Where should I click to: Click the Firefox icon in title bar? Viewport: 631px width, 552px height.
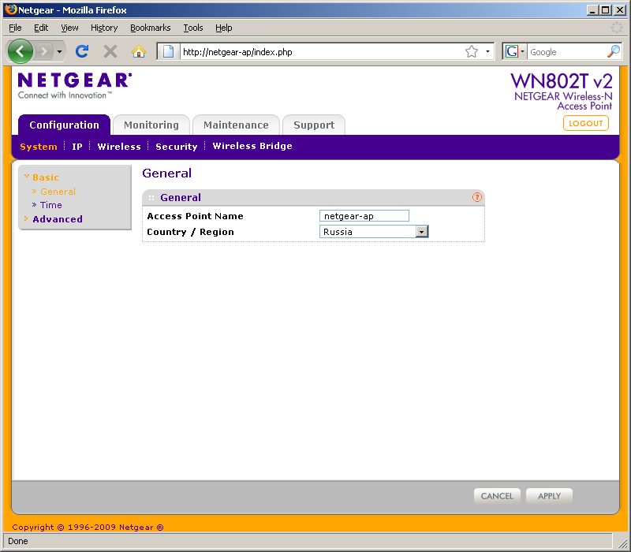[x=11, y=9]
